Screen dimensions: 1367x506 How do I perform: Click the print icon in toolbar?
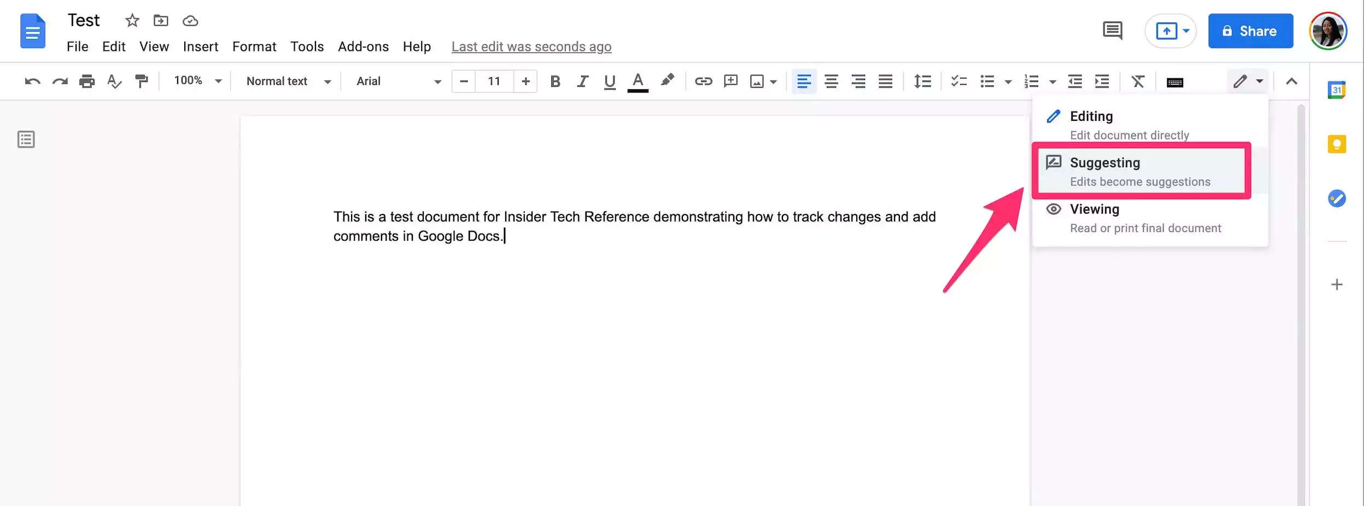[87, 82]
